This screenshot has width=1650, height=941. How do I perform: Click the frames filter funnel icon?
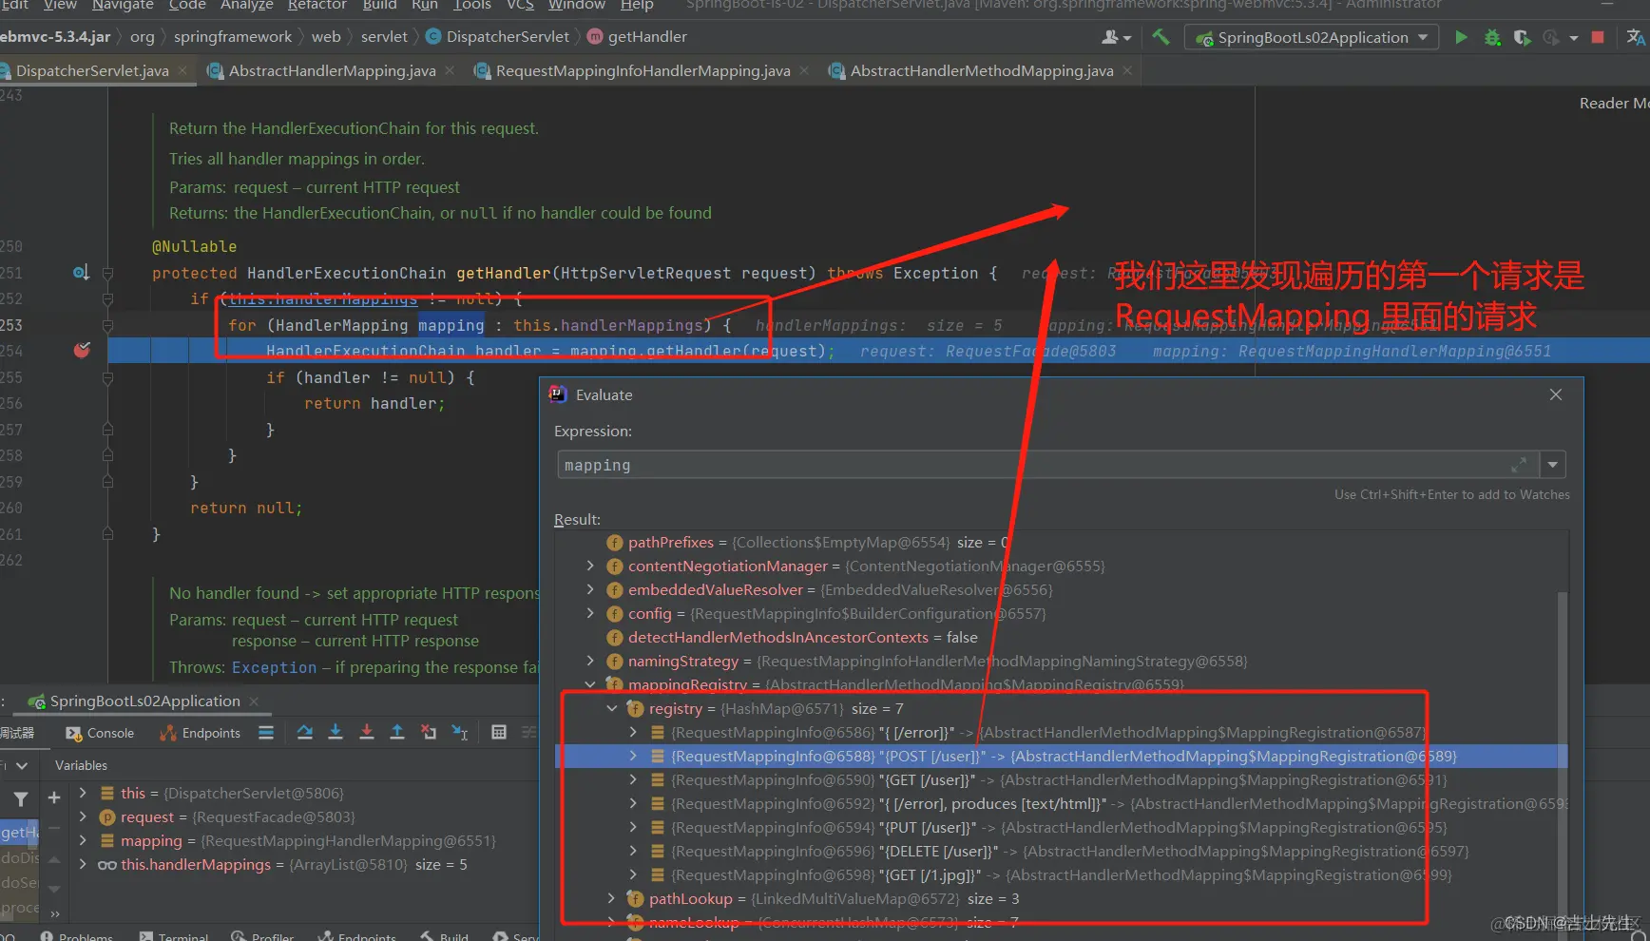tap(21, 798)
